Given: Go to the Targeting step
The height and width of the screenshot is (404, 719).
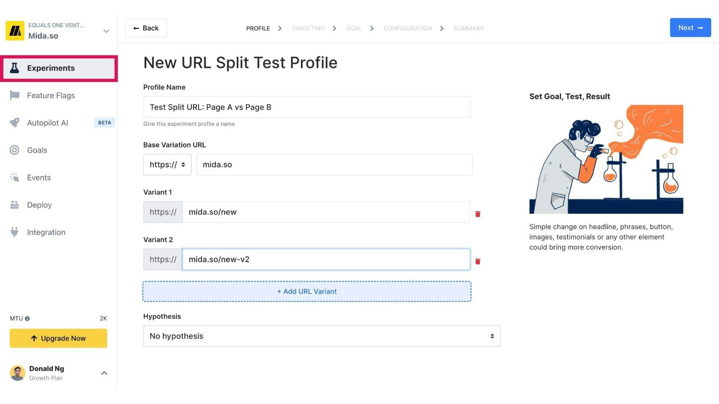Looking at the screenshot, I should [x=308, y=28].
